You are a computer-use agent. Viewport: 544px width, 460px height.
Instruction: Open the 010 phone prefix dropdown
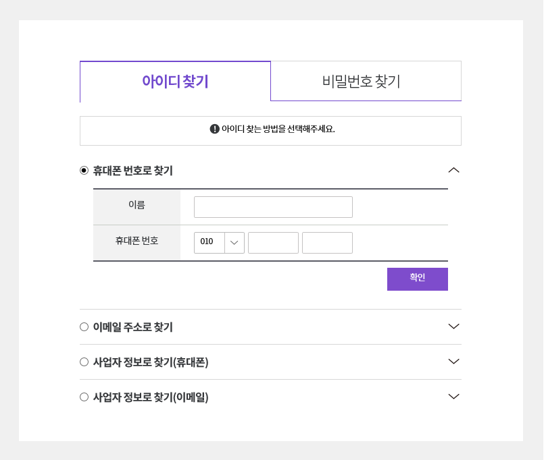(x=219, y=243)
